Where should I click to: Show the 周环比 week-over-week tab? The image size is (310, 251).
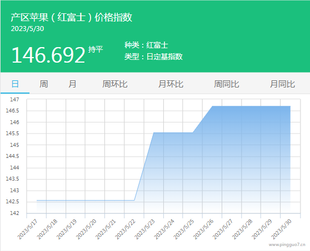tap(115, 84)
